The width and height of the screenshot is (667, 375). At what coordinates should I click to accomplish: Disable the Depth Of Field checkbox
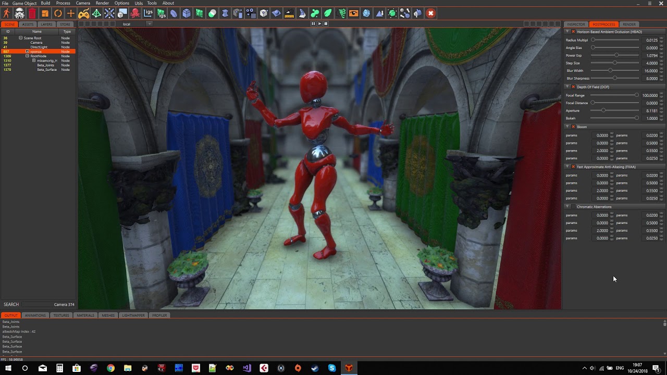tap(573, 87)
